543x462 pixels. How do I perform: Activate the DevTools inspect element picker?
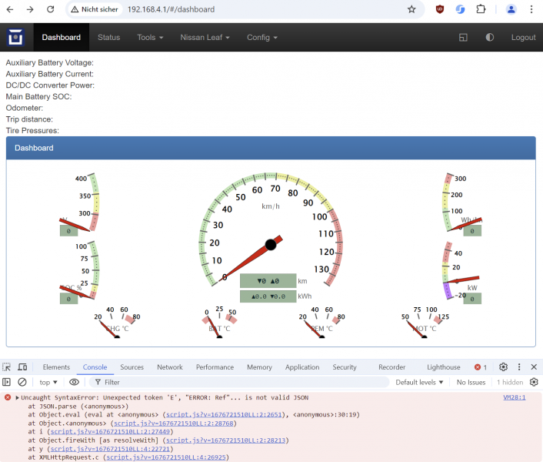point(7,367)
